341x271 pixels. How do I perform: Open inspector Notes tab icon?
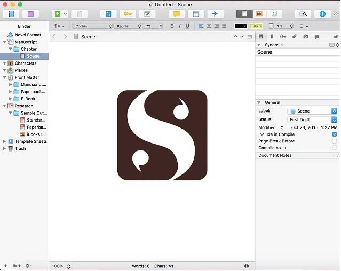(261, 36)
